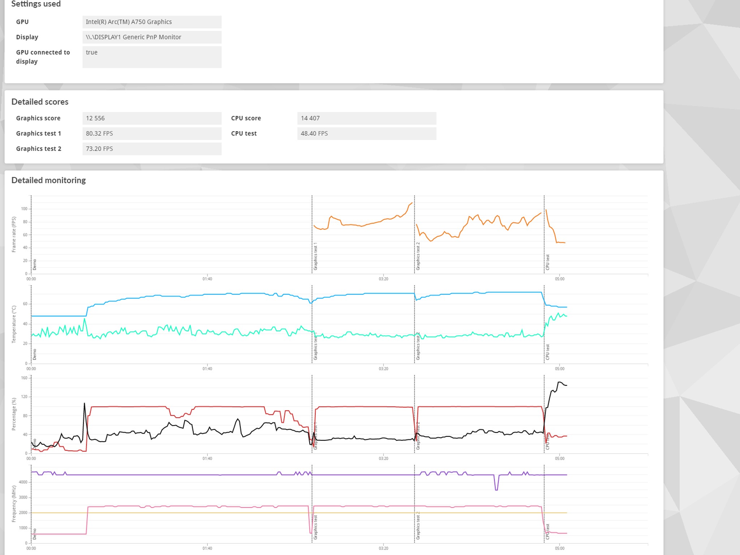Click CPU test marker in the frequency chart
740x555 pixels.
point(547,532)
